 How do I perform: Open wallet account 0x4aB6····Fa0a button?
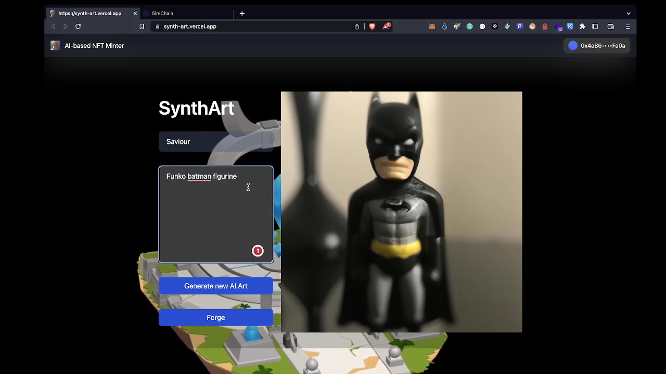(597, 46)
